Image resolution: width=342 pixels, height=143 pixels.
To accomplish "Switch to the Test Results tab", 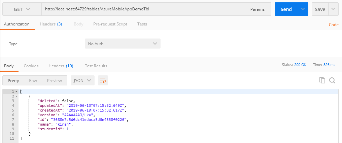I will (x=96, y=66).
